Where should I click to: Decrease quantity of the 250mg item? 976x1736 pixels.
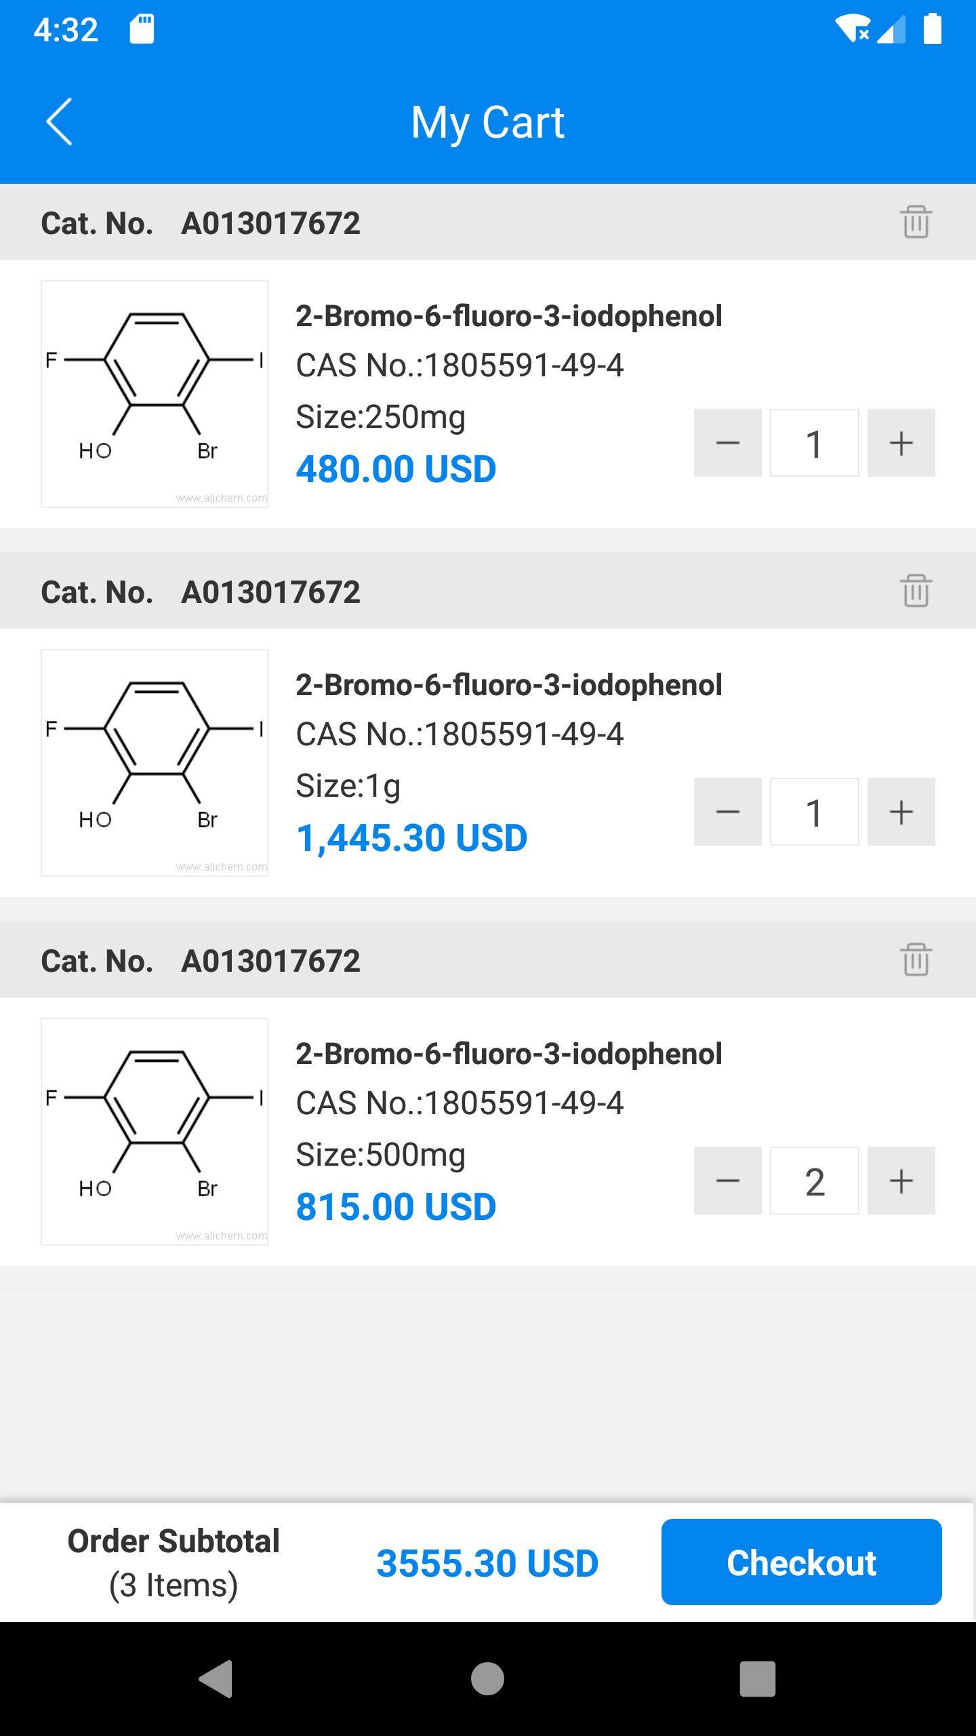click(x=728, y=443)
